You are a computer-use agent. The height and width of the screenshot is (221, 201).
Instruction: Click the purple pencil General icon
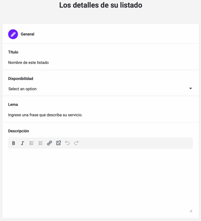13,34
